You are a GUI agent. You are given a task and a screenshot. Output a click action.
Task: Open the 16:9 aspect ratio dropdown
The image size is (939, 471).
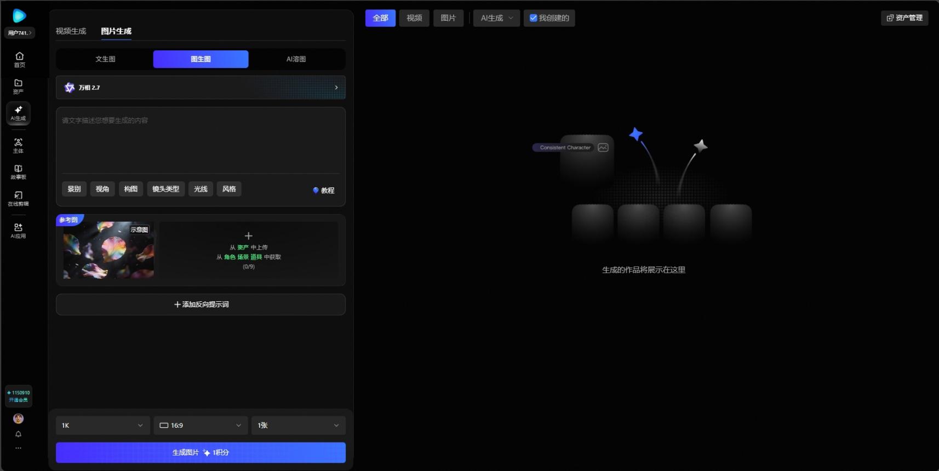(201, 426)
